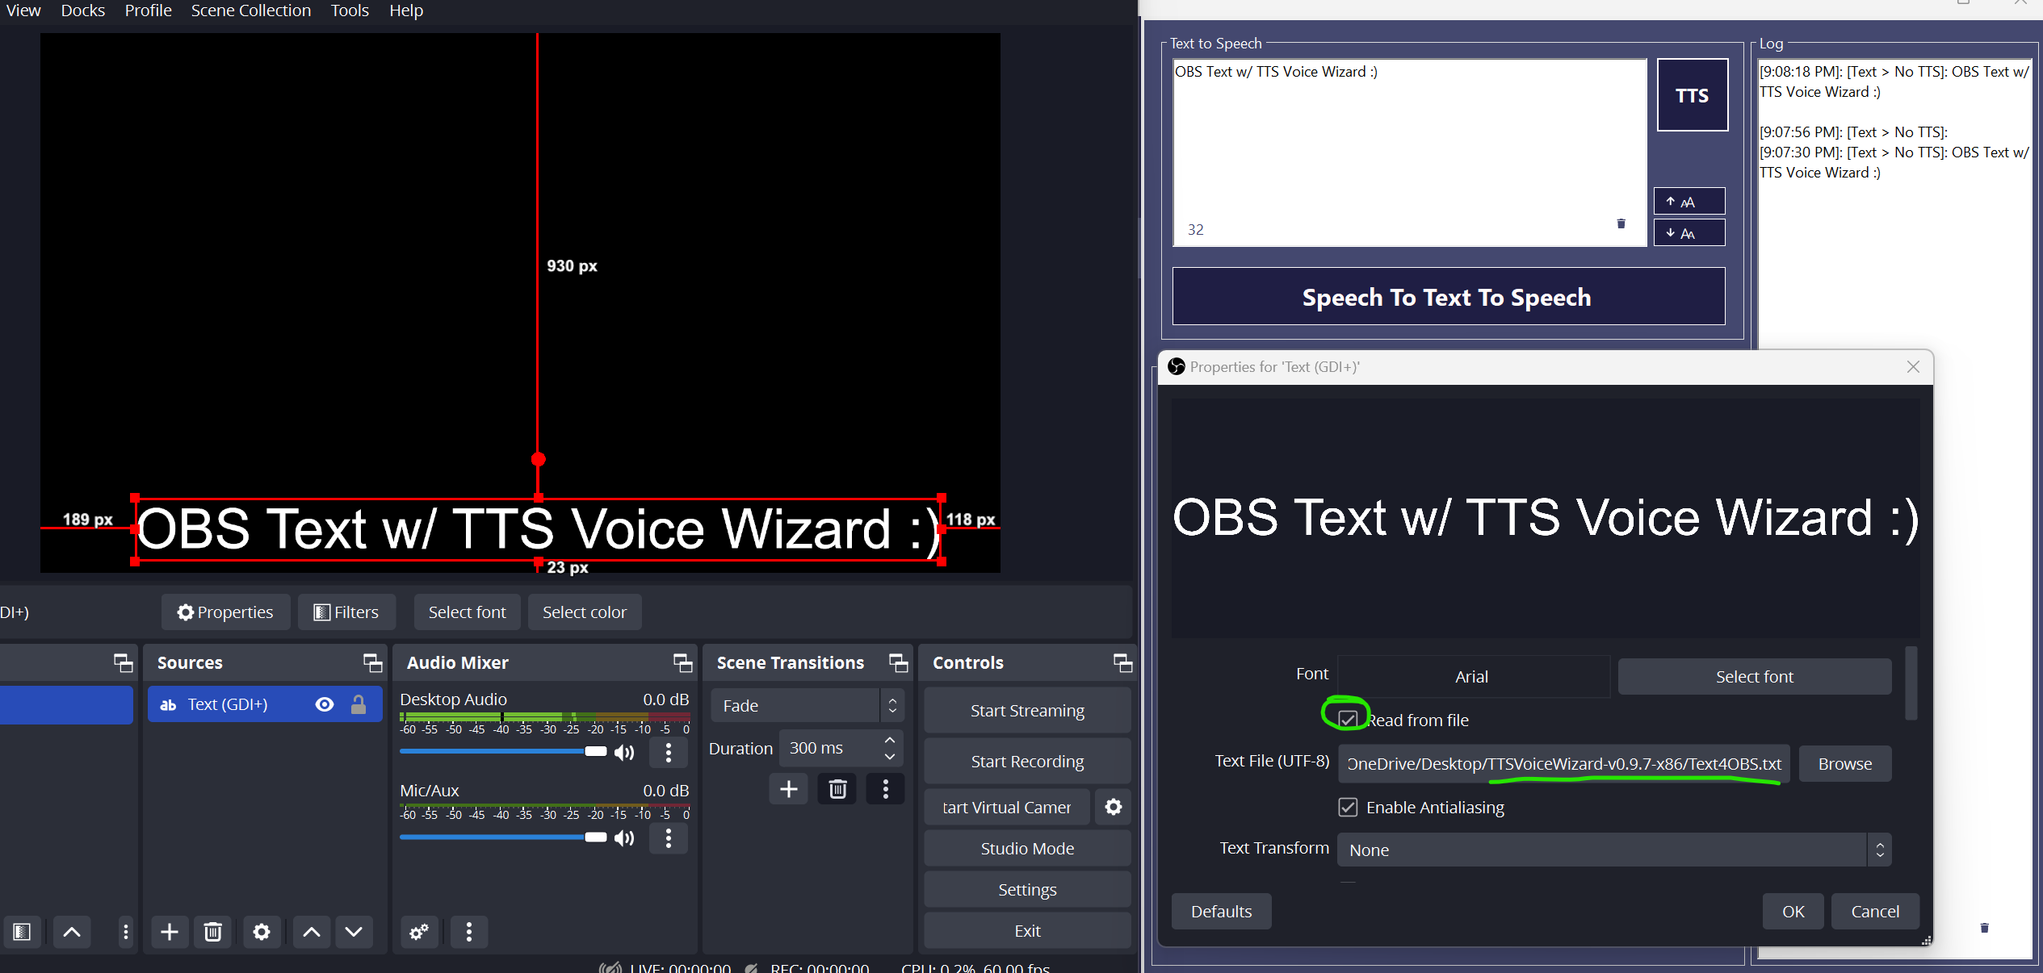The width and height of the screenshot is (2043, 973).
Task: Start the Virtual Camera
Action: (x=1007, y=808)
